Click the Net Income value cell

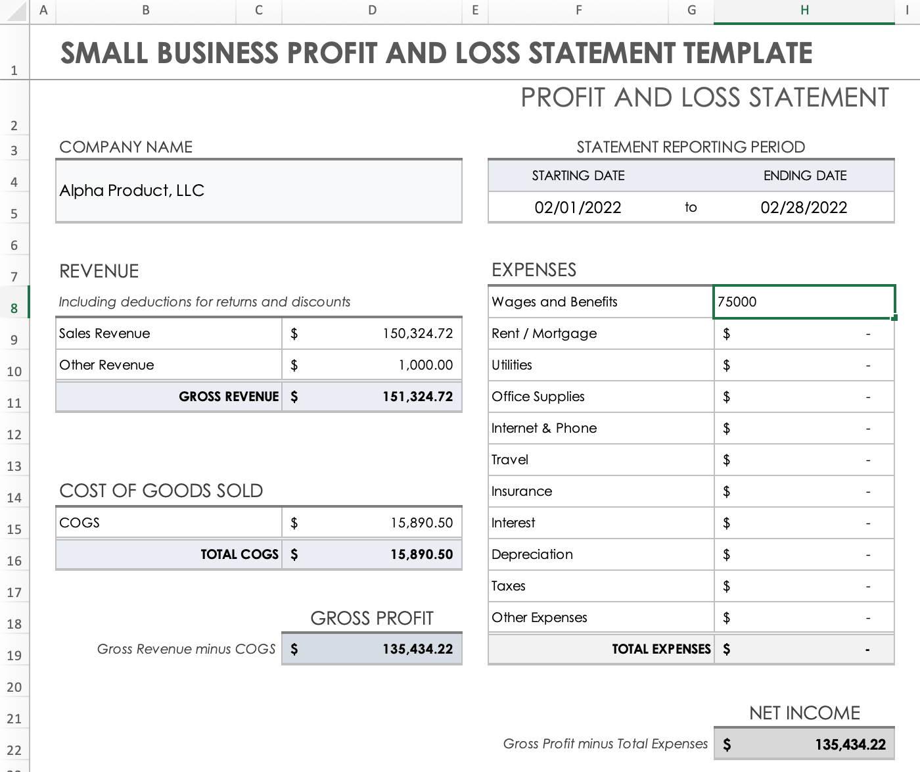coord(804,744)
